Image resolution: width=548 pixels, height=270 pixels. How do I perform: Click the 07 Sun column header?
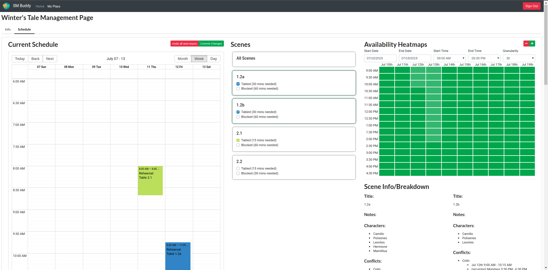(x=41, y=67)
